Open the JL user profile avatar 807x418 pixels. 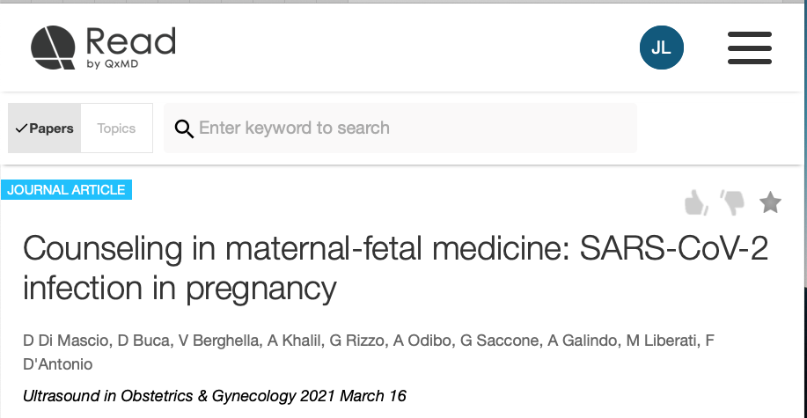pos(661,48)
